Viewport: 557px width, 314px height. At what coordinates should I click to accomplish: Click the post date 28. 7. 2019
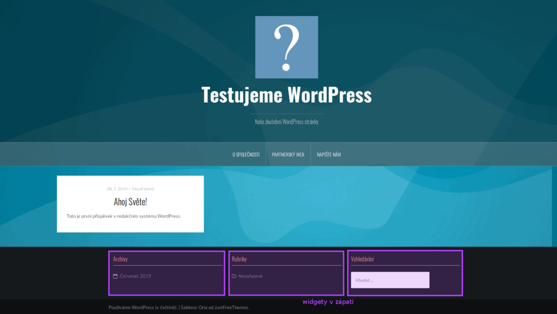click(117, 189)
